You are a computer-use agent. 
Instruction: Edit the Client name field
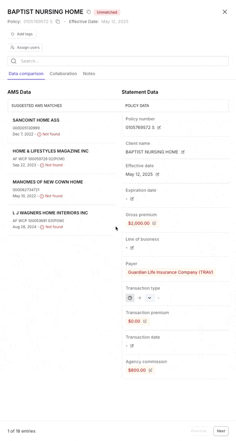tap(183, 152)
